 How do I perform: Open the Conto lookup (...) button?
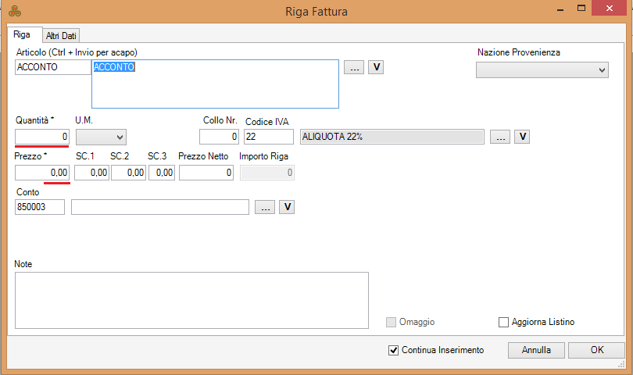[265, 207]
